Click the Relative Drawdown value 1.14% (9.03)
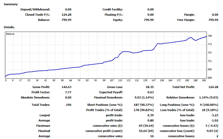This screenshot has height=139, width=223. pyautogui.click(x=208, y=98)
